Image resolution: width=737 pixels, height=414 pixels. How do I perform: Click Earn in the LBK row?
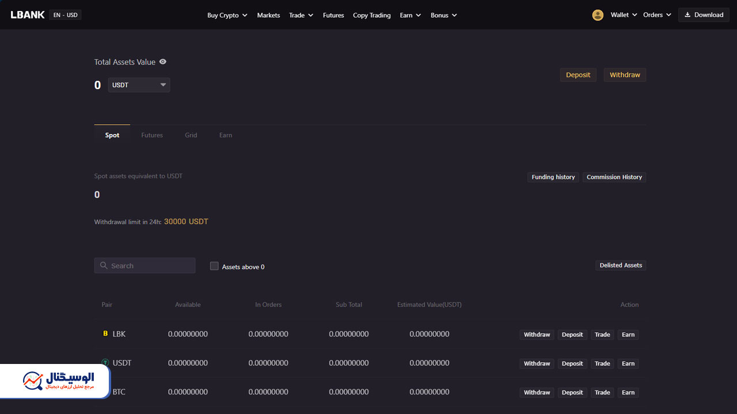click(628, 335)
